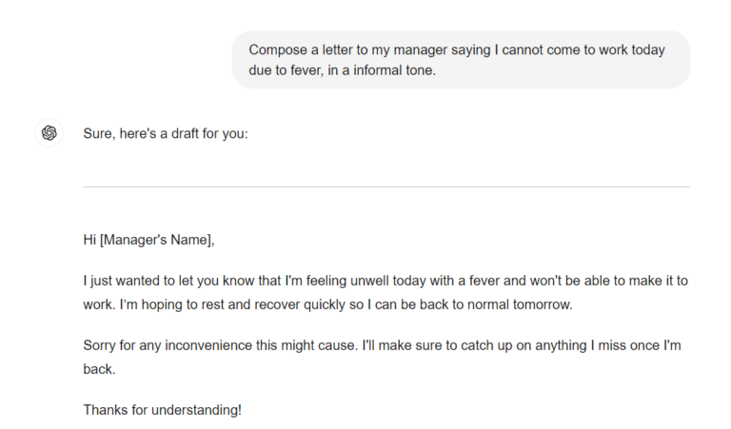Click the "Hi [Manager's Name]," greeting line
The height and width of the screenshot is (429, 731).
tap(148, 240)
